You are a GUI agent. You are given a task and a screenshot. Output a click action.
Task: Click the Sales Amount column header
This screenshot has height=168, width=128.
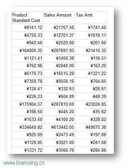(59, 18)
